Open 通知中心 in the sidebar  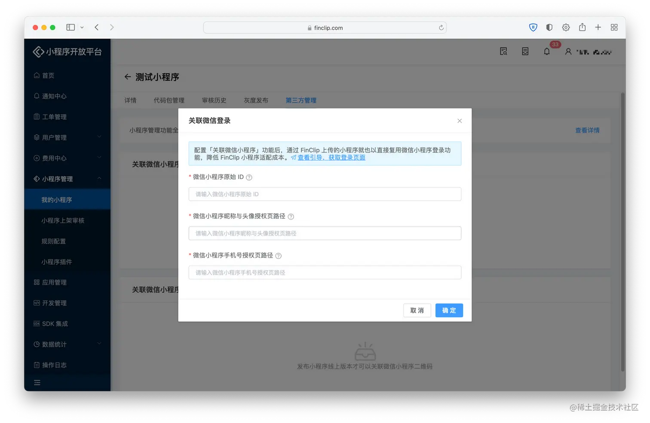(x=67, y=96)
